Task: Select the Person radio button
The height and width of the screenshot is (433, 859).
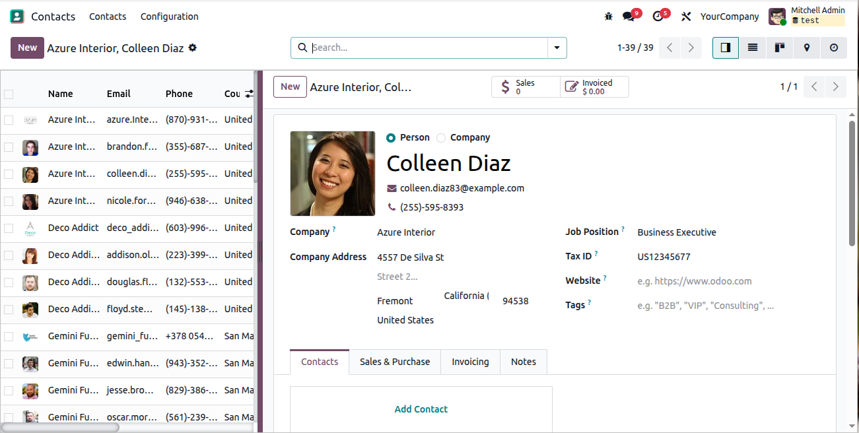Action: coord(391,138)
